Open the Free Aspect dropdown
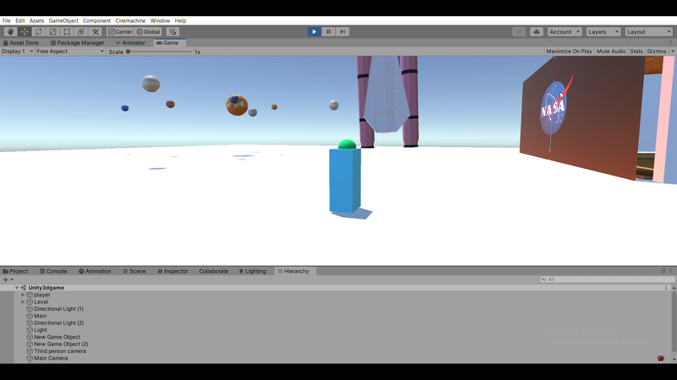Viewport: 677px width, 380px height. tap(71, 52)
